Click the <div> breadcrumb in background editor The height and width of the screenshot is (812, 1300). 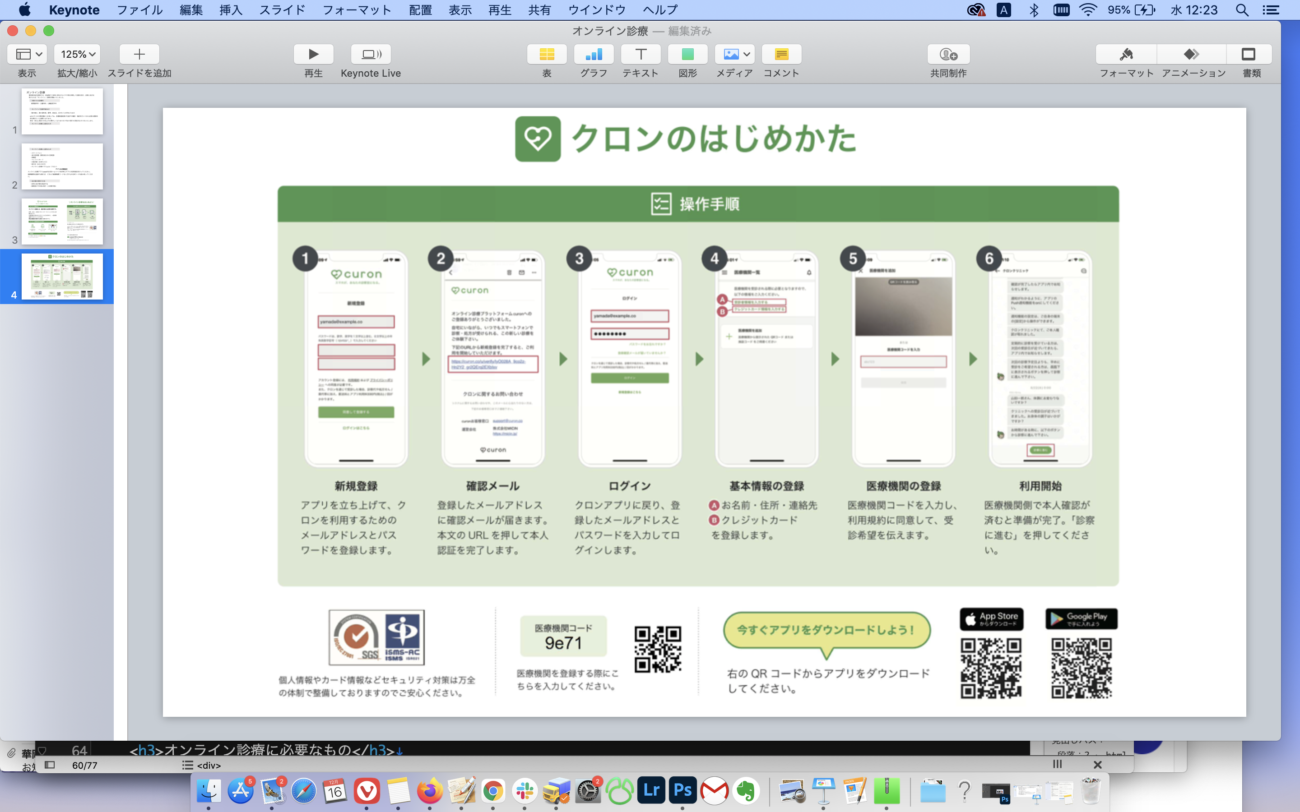pyautogui.click(x=209, y=765)
